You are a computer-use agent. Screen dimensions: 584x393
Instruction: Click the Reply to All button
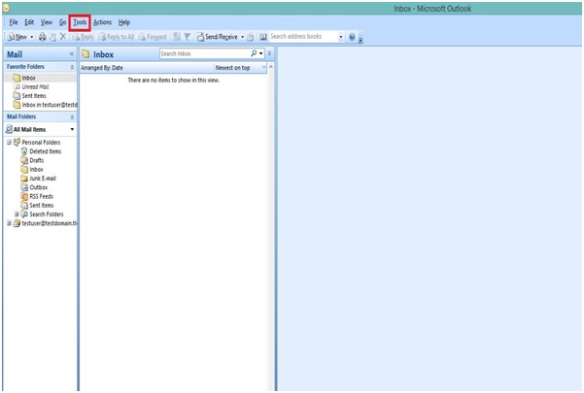(117, 37)
